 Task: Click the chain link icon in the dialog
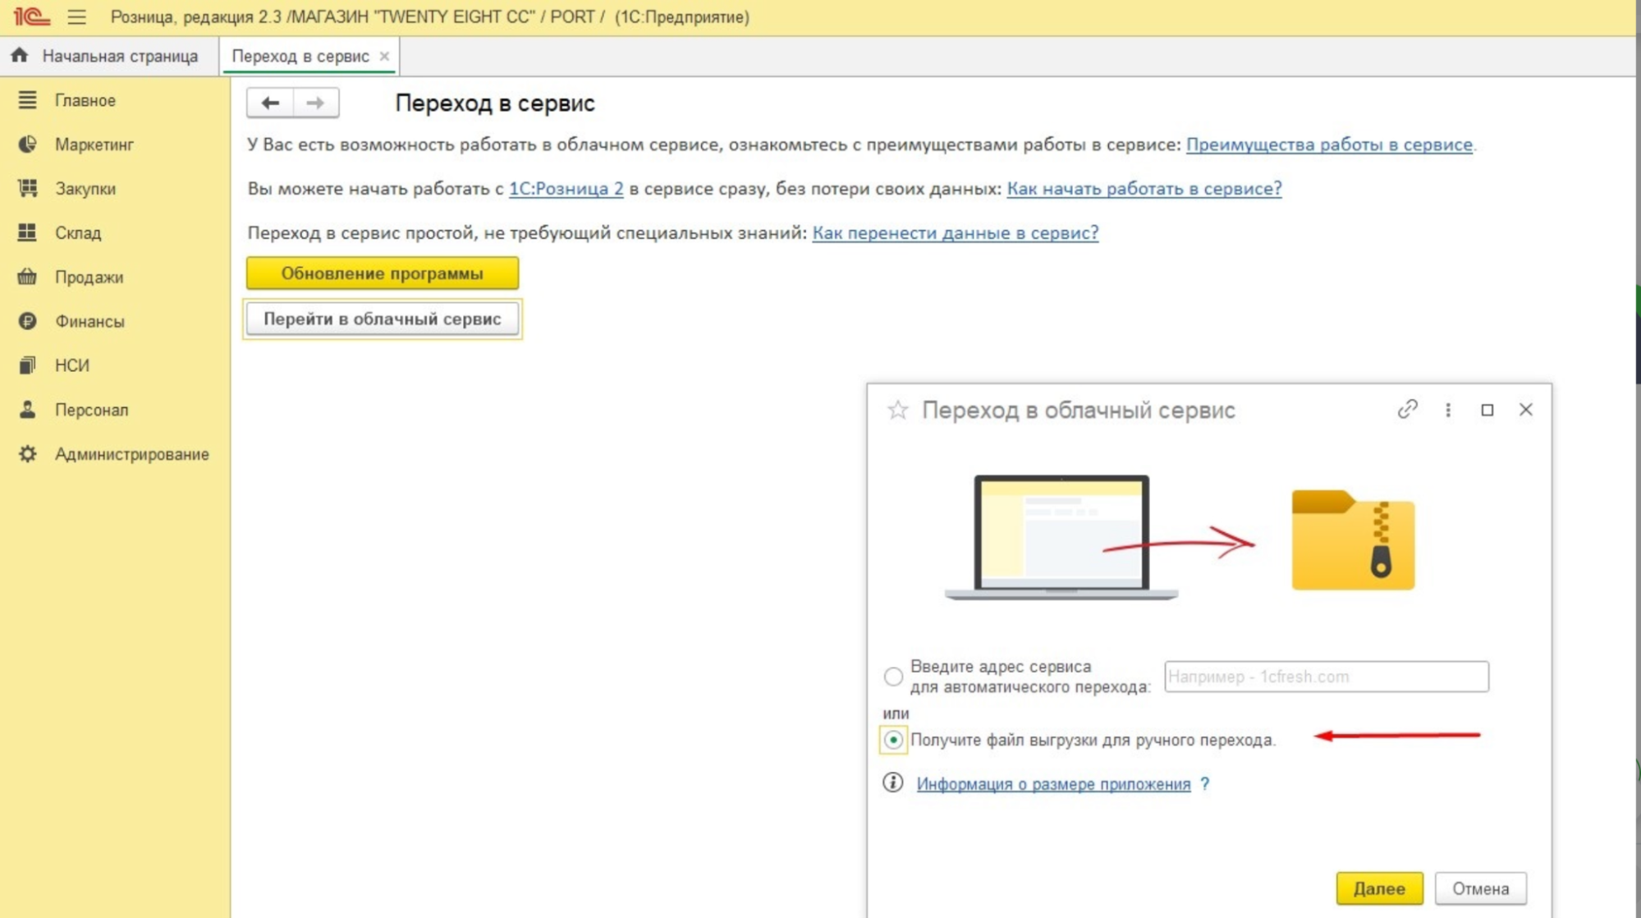(x=1407, y=409)
